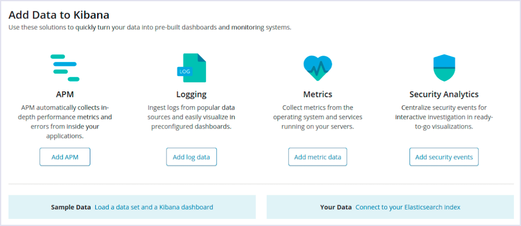The width and height of the screenshot is (521, 226).
Task: Click the Security Analytics heading
Action: [444, 95]
